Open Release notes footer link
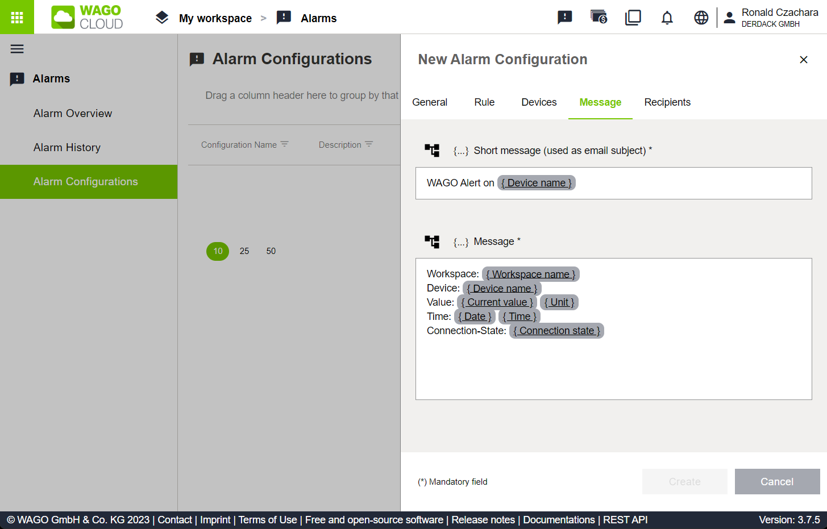This screenshot has width=827, height=529. point(483,520)
